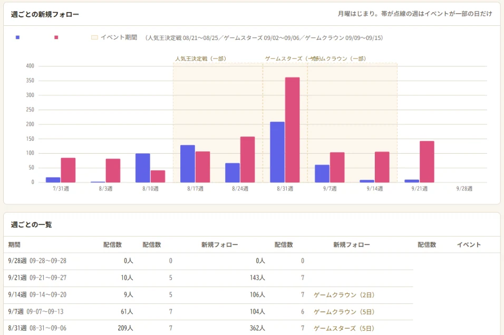The height and width of the screenshot is (335, 504).
Task: Click the 400 y-axis label
Action: click(30, 66)
